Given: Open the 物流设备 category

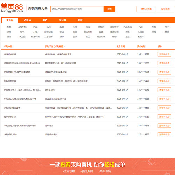Looking at the screenshot, I should click(x=101, y=37).
